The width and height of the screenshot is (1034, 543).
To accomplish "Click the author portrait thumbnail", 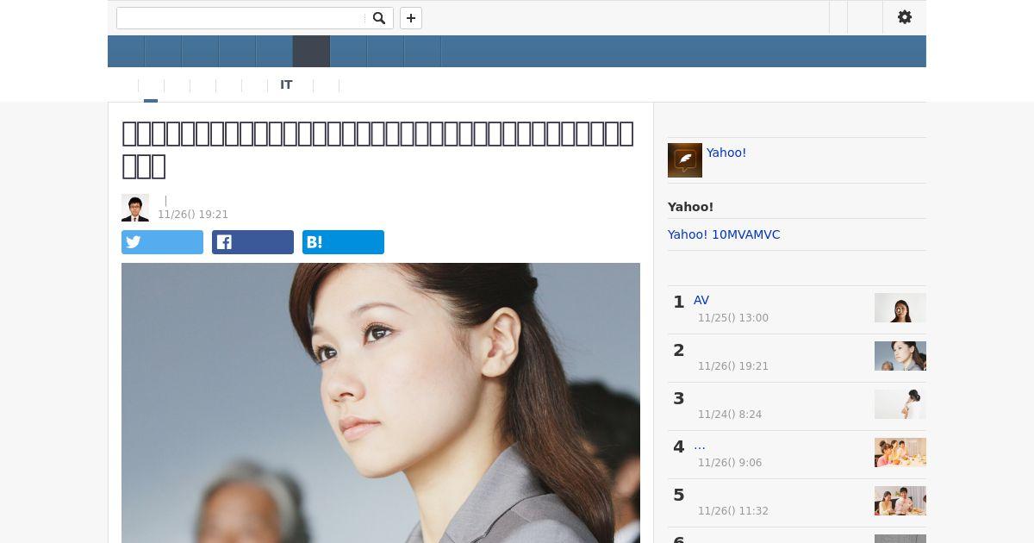I will [x=135, y=208].
